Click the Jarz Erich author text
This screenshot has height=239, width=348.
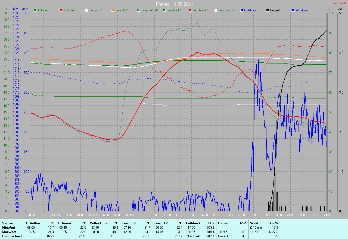340,3
